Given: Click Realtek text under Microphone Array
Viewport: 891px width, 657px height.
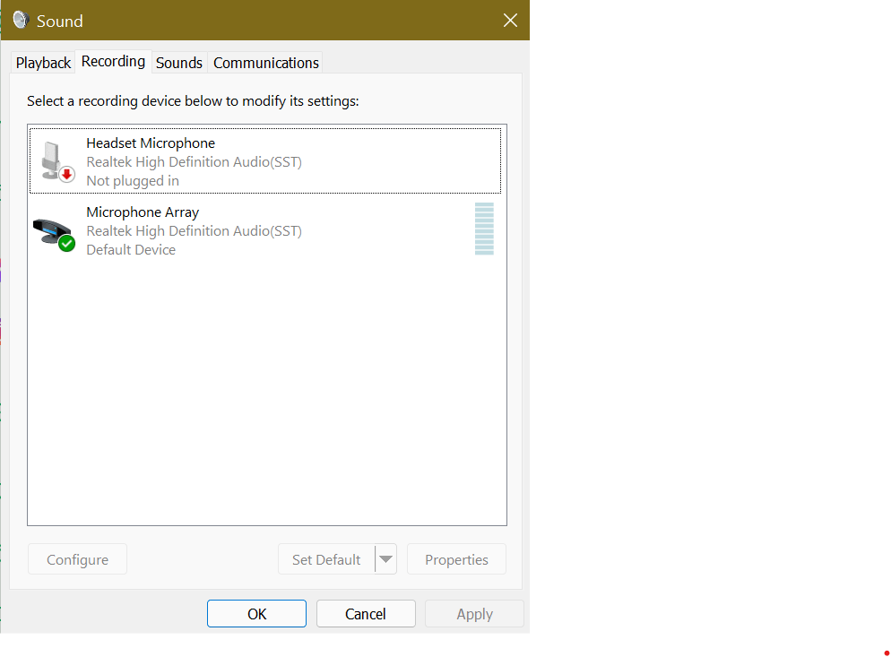Looking at the screenshot, I should click(194, 231).
